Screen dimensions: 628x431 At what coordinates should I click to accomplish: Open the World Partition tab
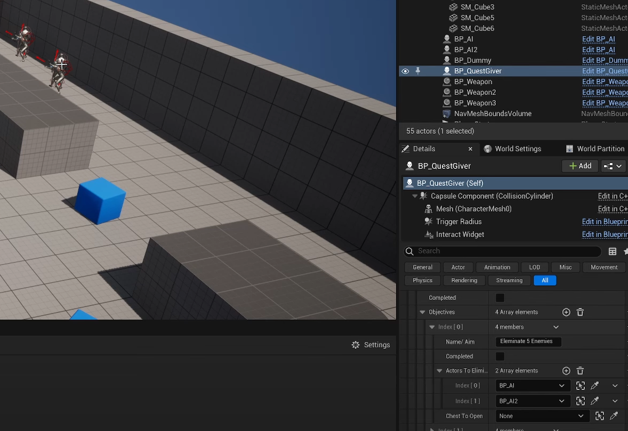595,149
